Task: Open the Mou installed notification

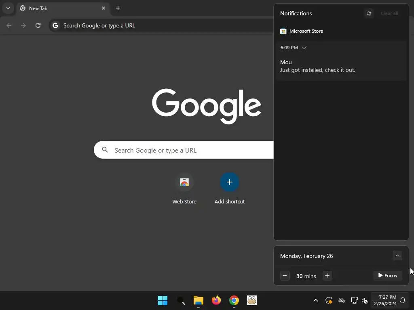Action: click(x=341, y=61)
